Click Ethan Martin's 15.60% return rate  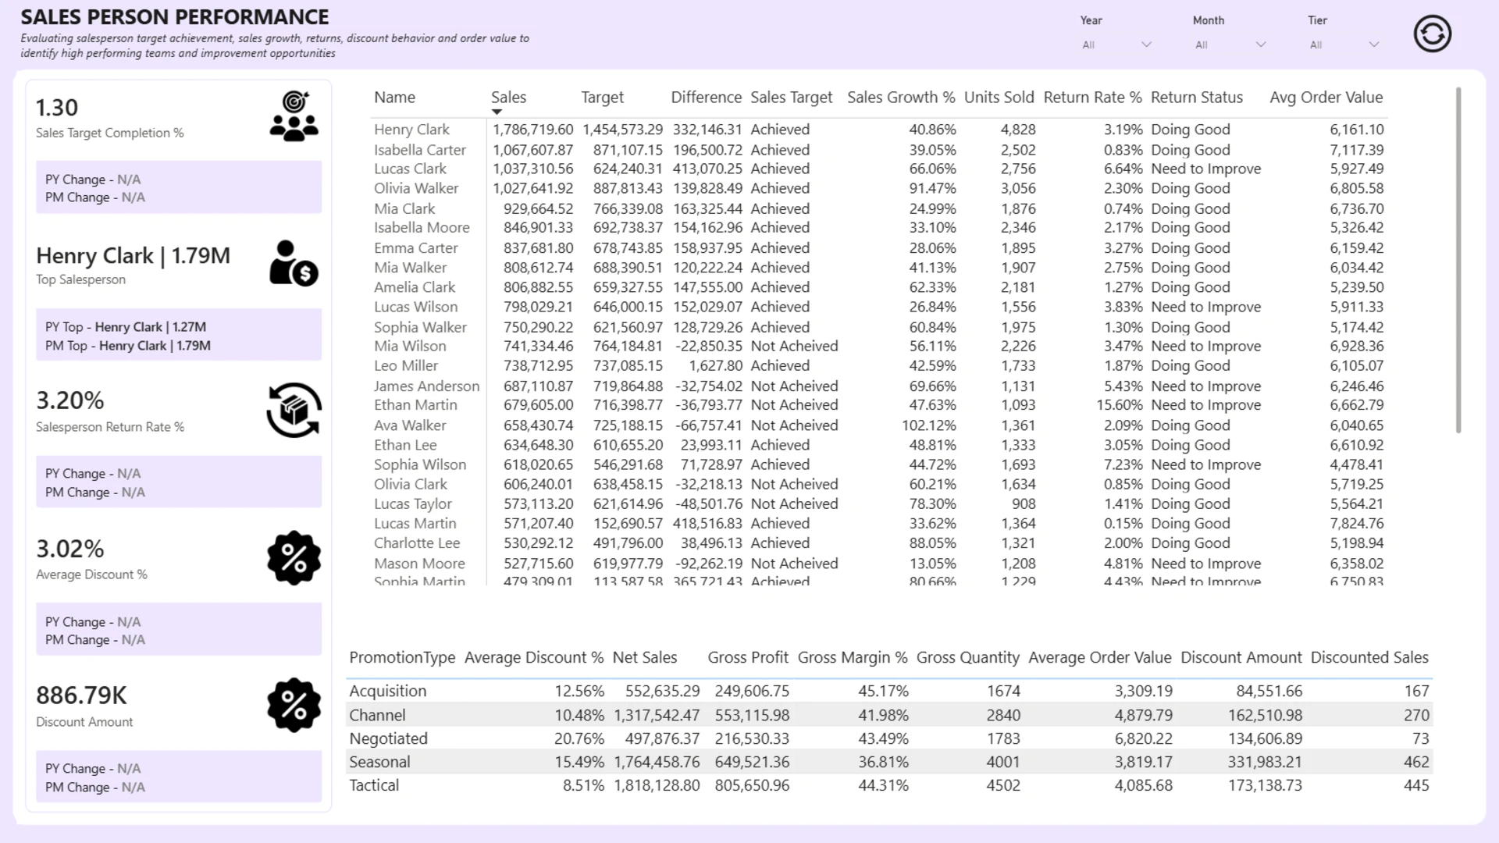tap(1119, 404)
